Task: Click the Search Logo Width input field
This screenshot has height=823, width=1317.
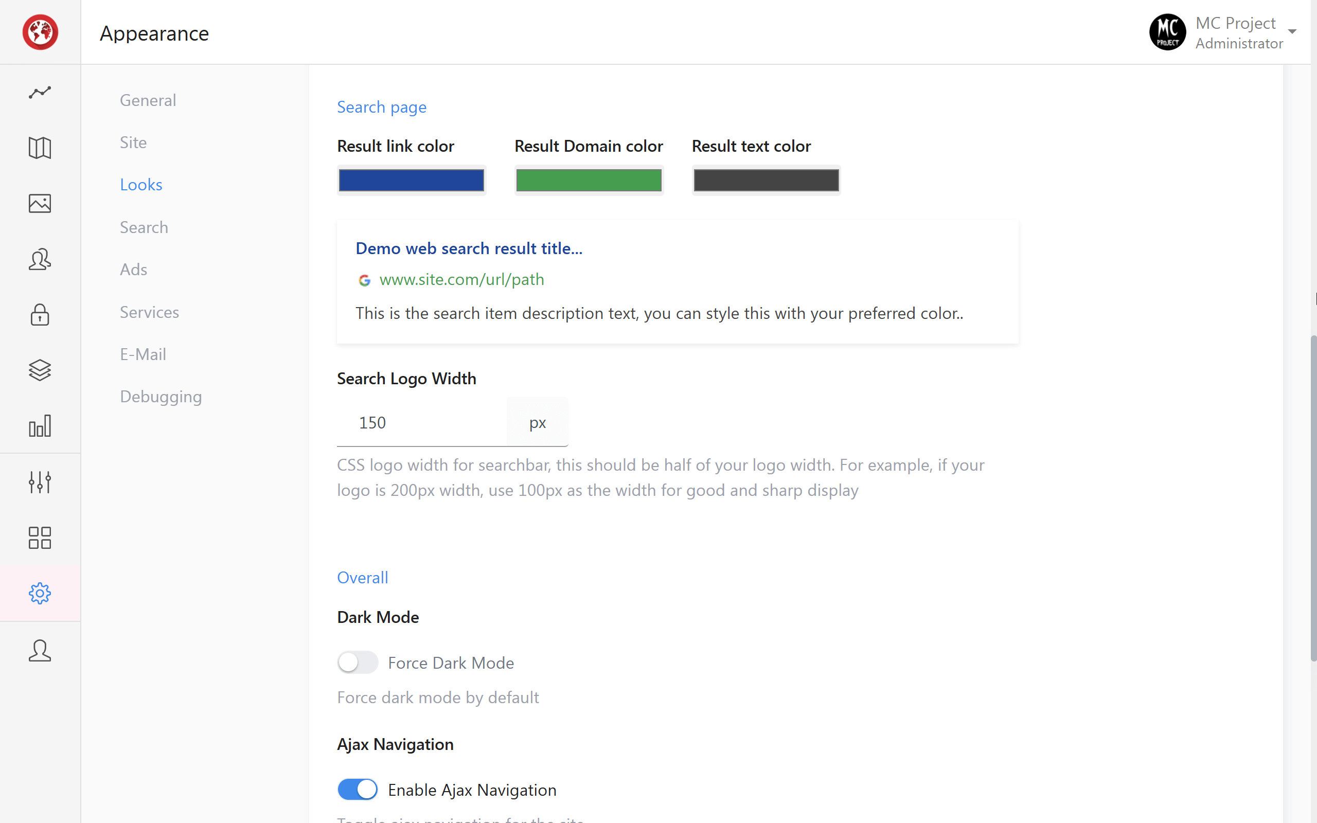Action: (422, 422)
